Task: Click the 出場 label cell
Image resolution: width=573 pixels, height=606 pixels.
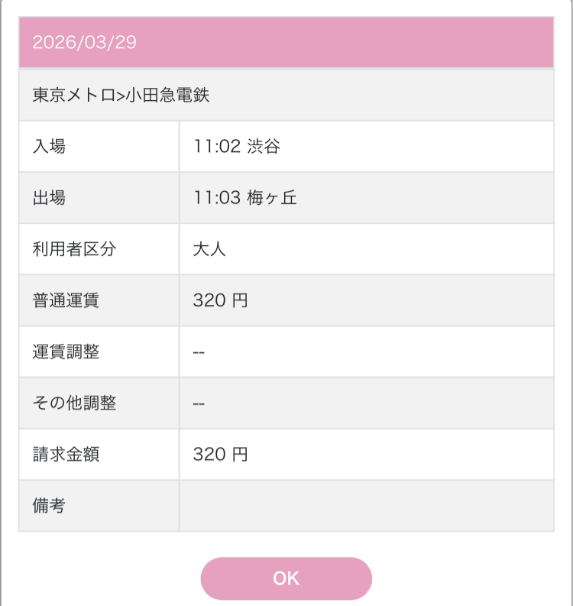Action: 49,197
